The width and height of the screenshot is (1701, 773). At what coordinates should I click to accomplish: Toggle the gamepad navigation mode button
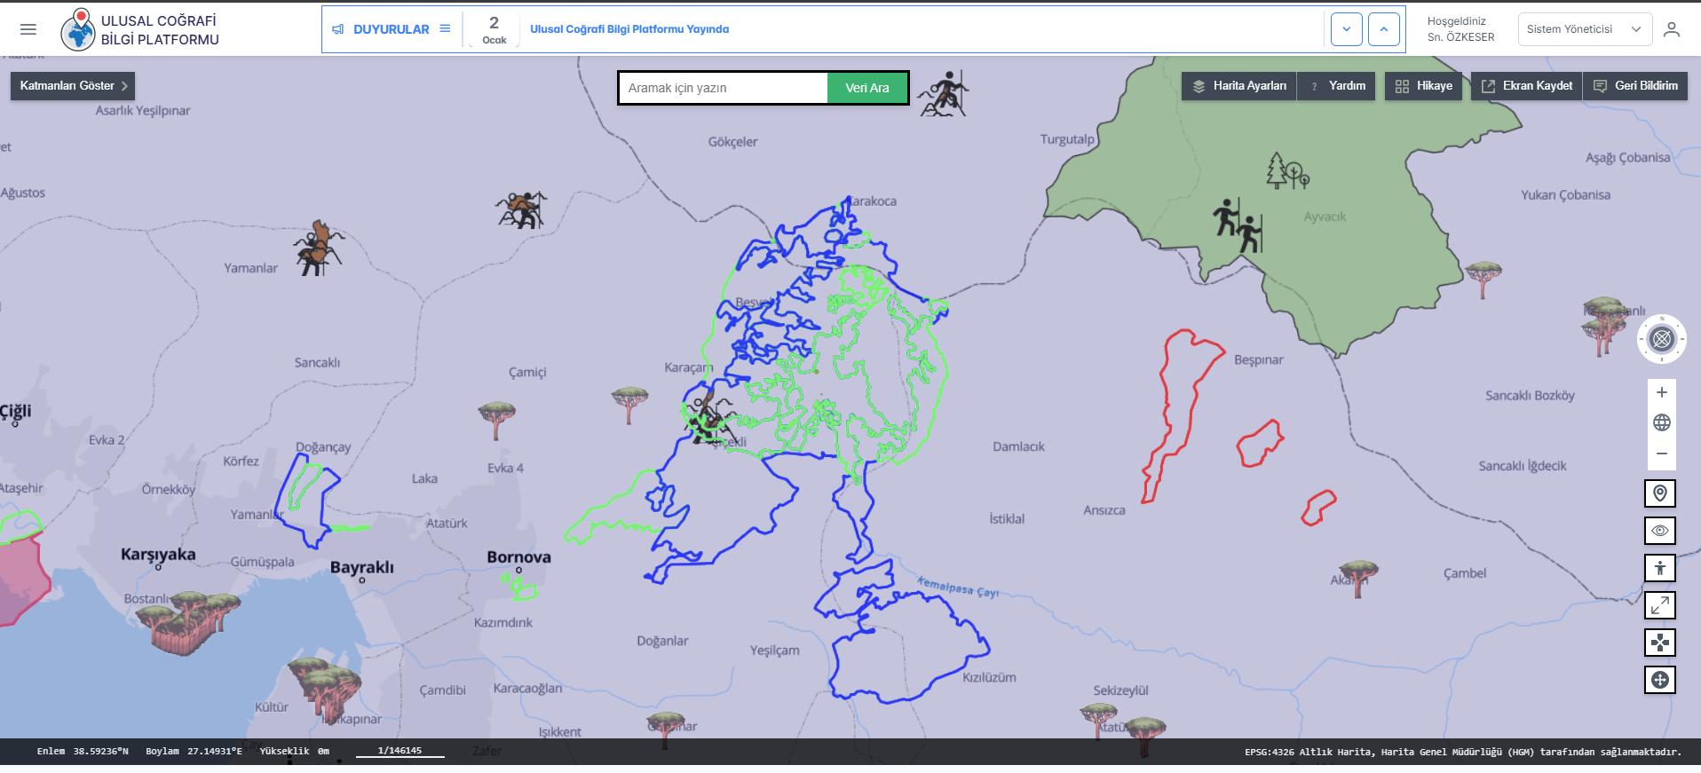coord(1659,643)
